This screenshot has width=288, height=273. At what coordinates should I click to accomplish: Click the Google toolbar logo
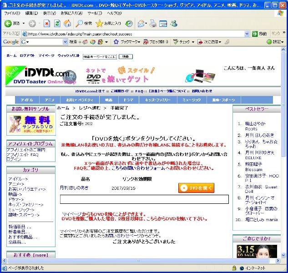tap(11, 42)
